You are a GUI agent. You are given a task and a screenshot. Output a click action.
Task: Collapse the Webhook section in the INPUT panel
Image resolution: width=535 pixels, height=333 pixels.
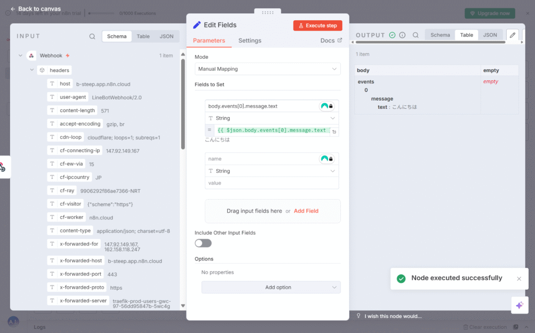[x=20, y=56]
